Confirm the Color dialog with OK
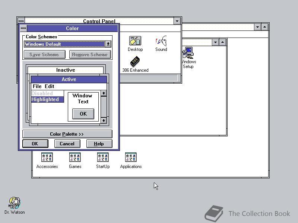The width and height of the screenshot is (298, 223). 35,144
